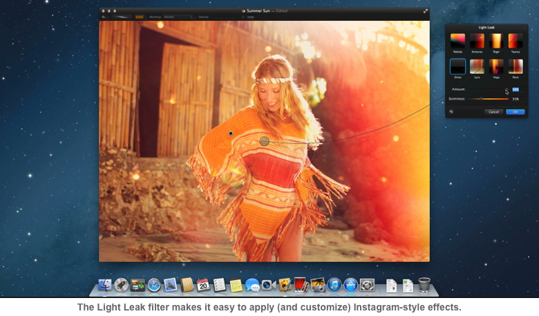The width and height of the screenshot is (539, 316).
Task: Open yellow Notes icon in dock
Action: tap(236, 285)
